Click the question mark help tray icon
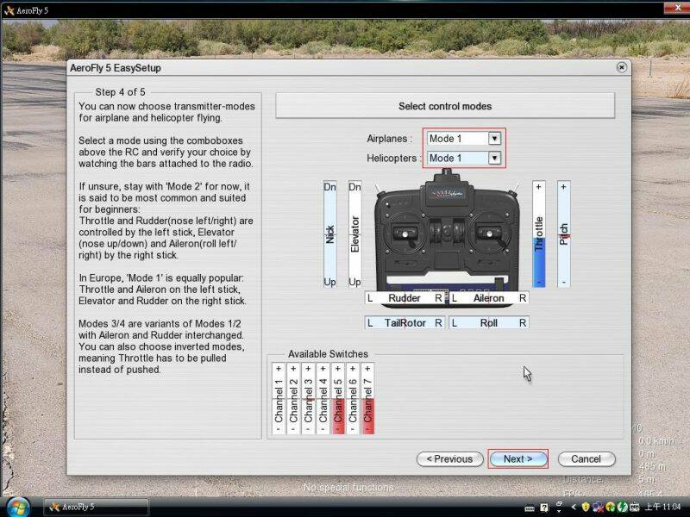690x517 pixels. pos(544,508)
